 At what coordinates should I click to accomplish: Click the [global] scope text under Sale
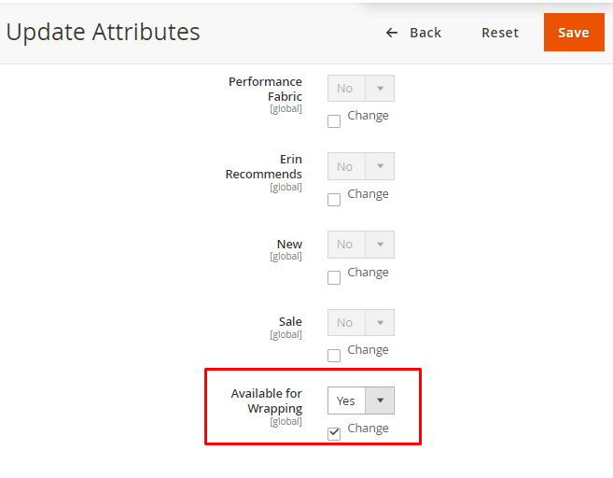[x=286, y=335]
